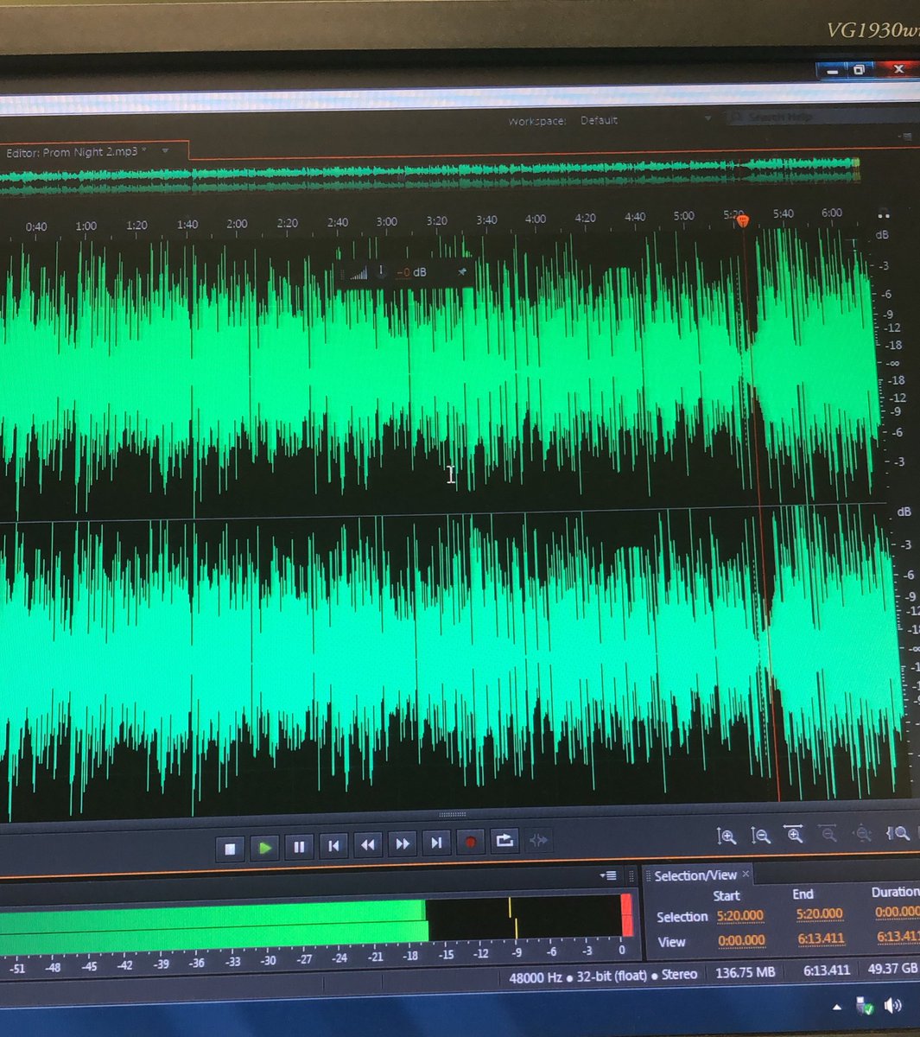Switch to the Selection/View tab
Image resolution: width=920 pixels, height=1037 pixels.
[695, 875]
